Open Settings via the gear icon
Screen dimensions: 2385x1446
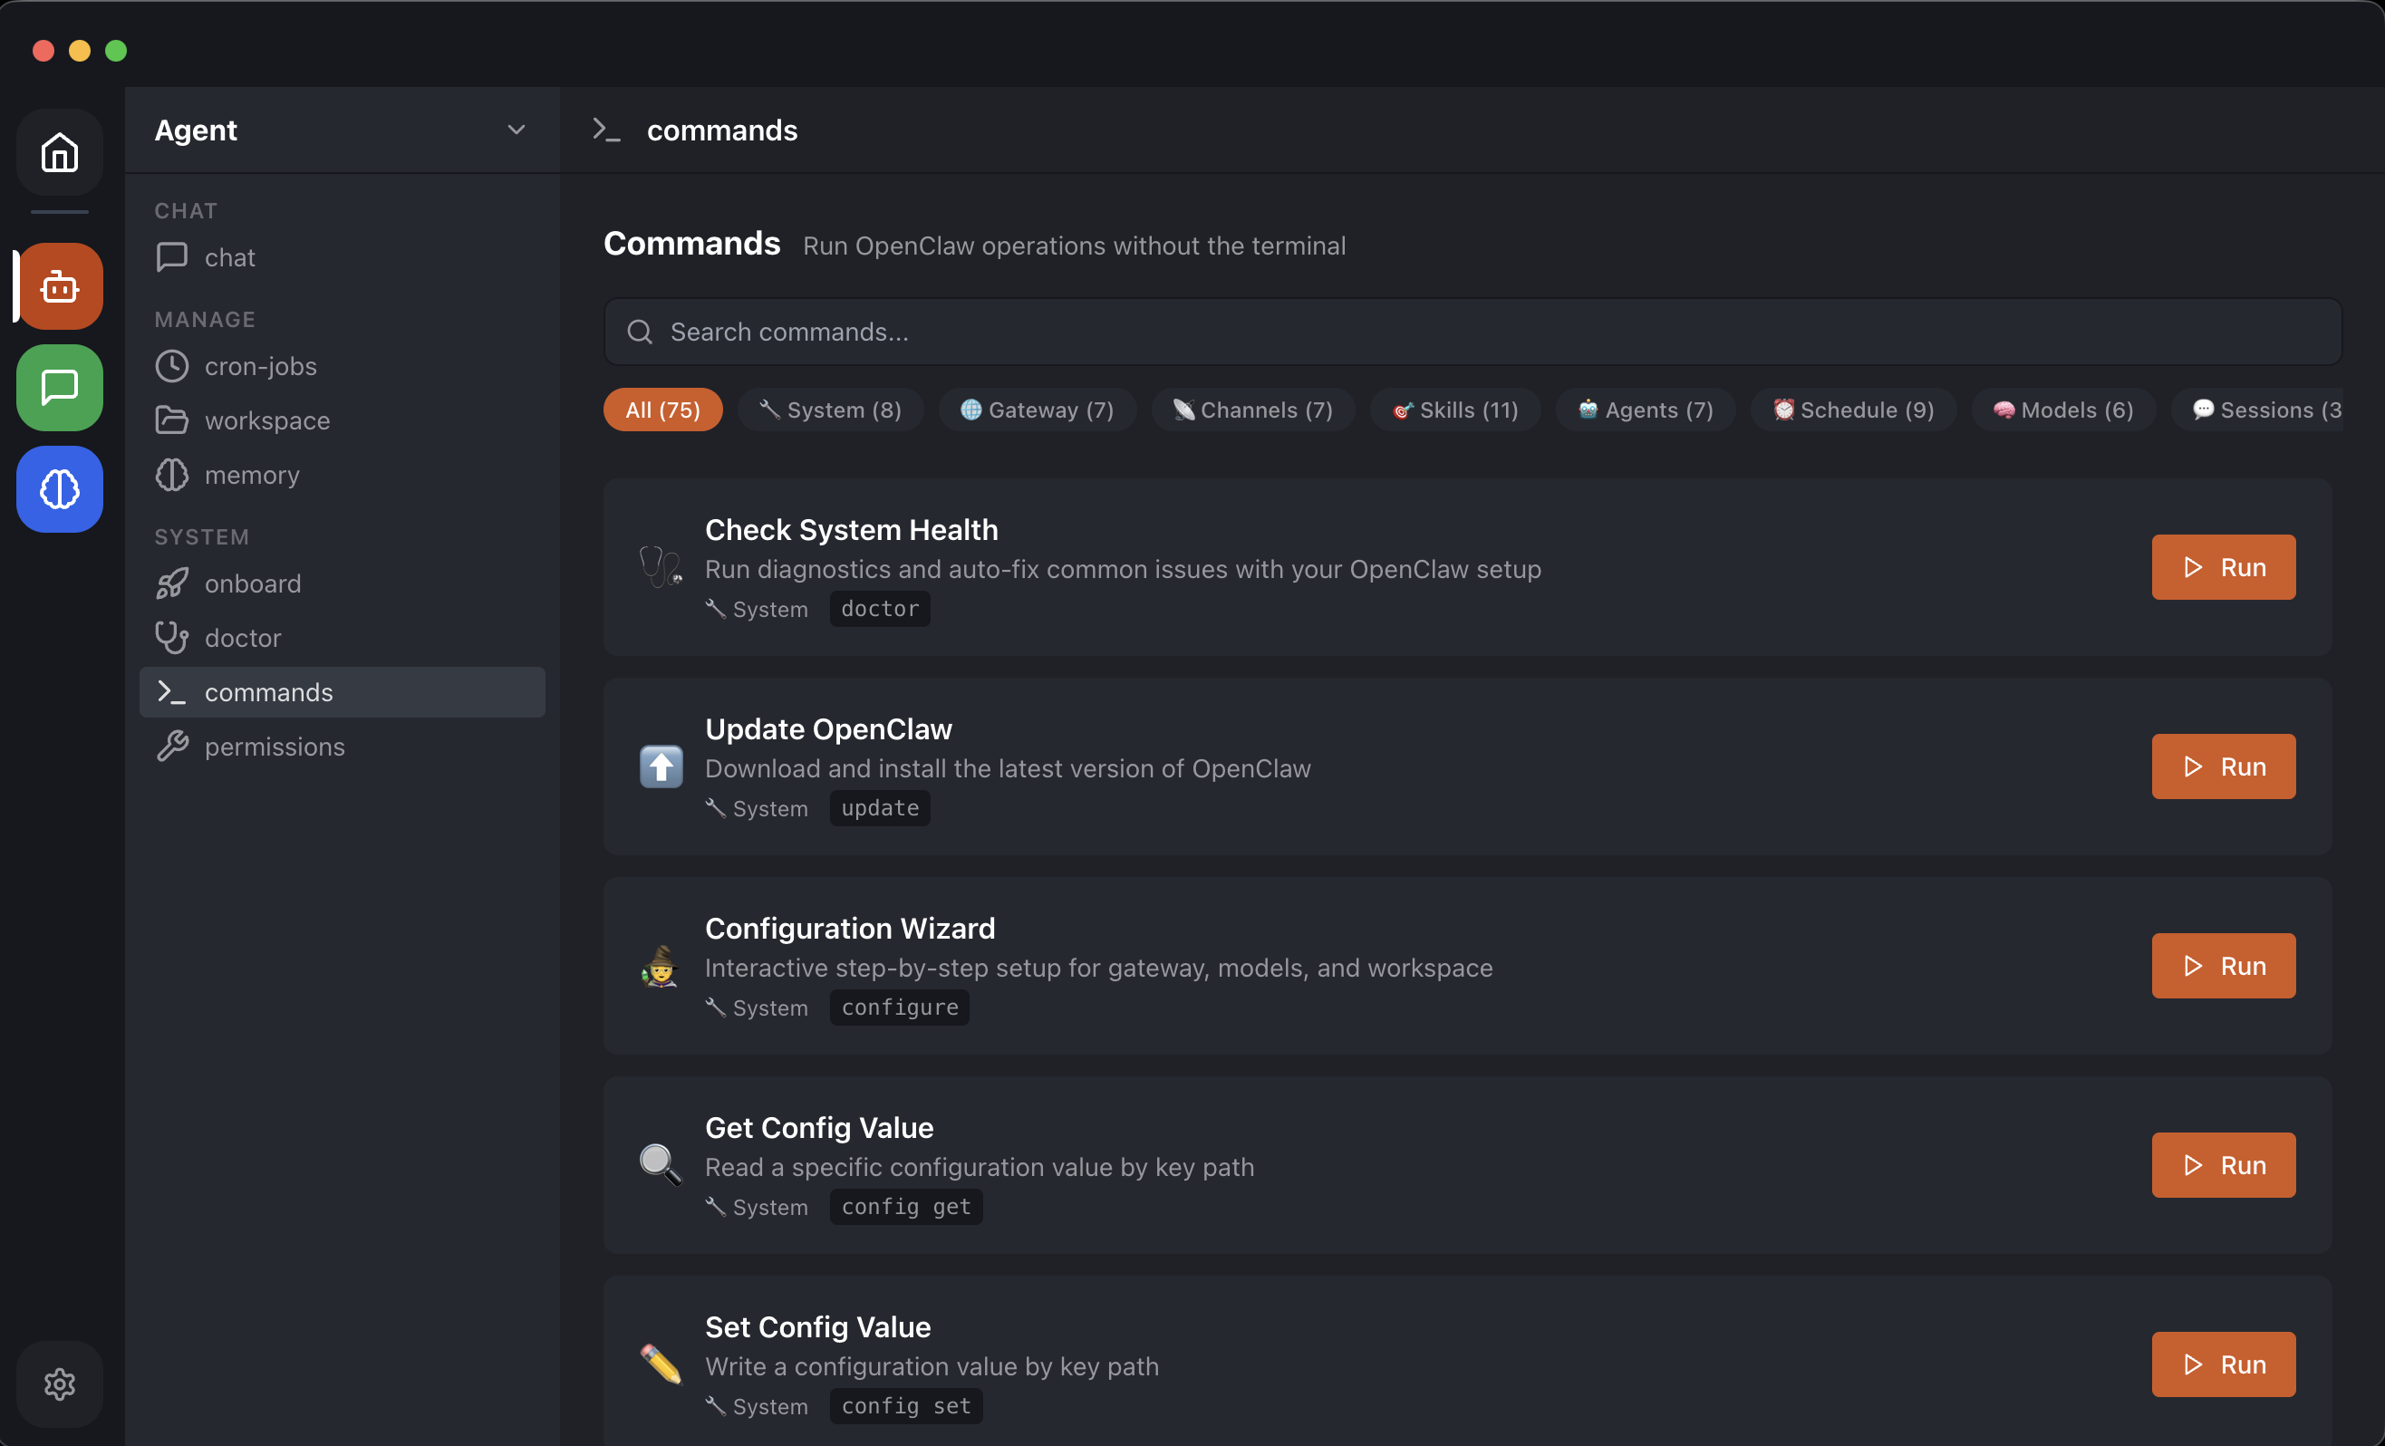59,1383
